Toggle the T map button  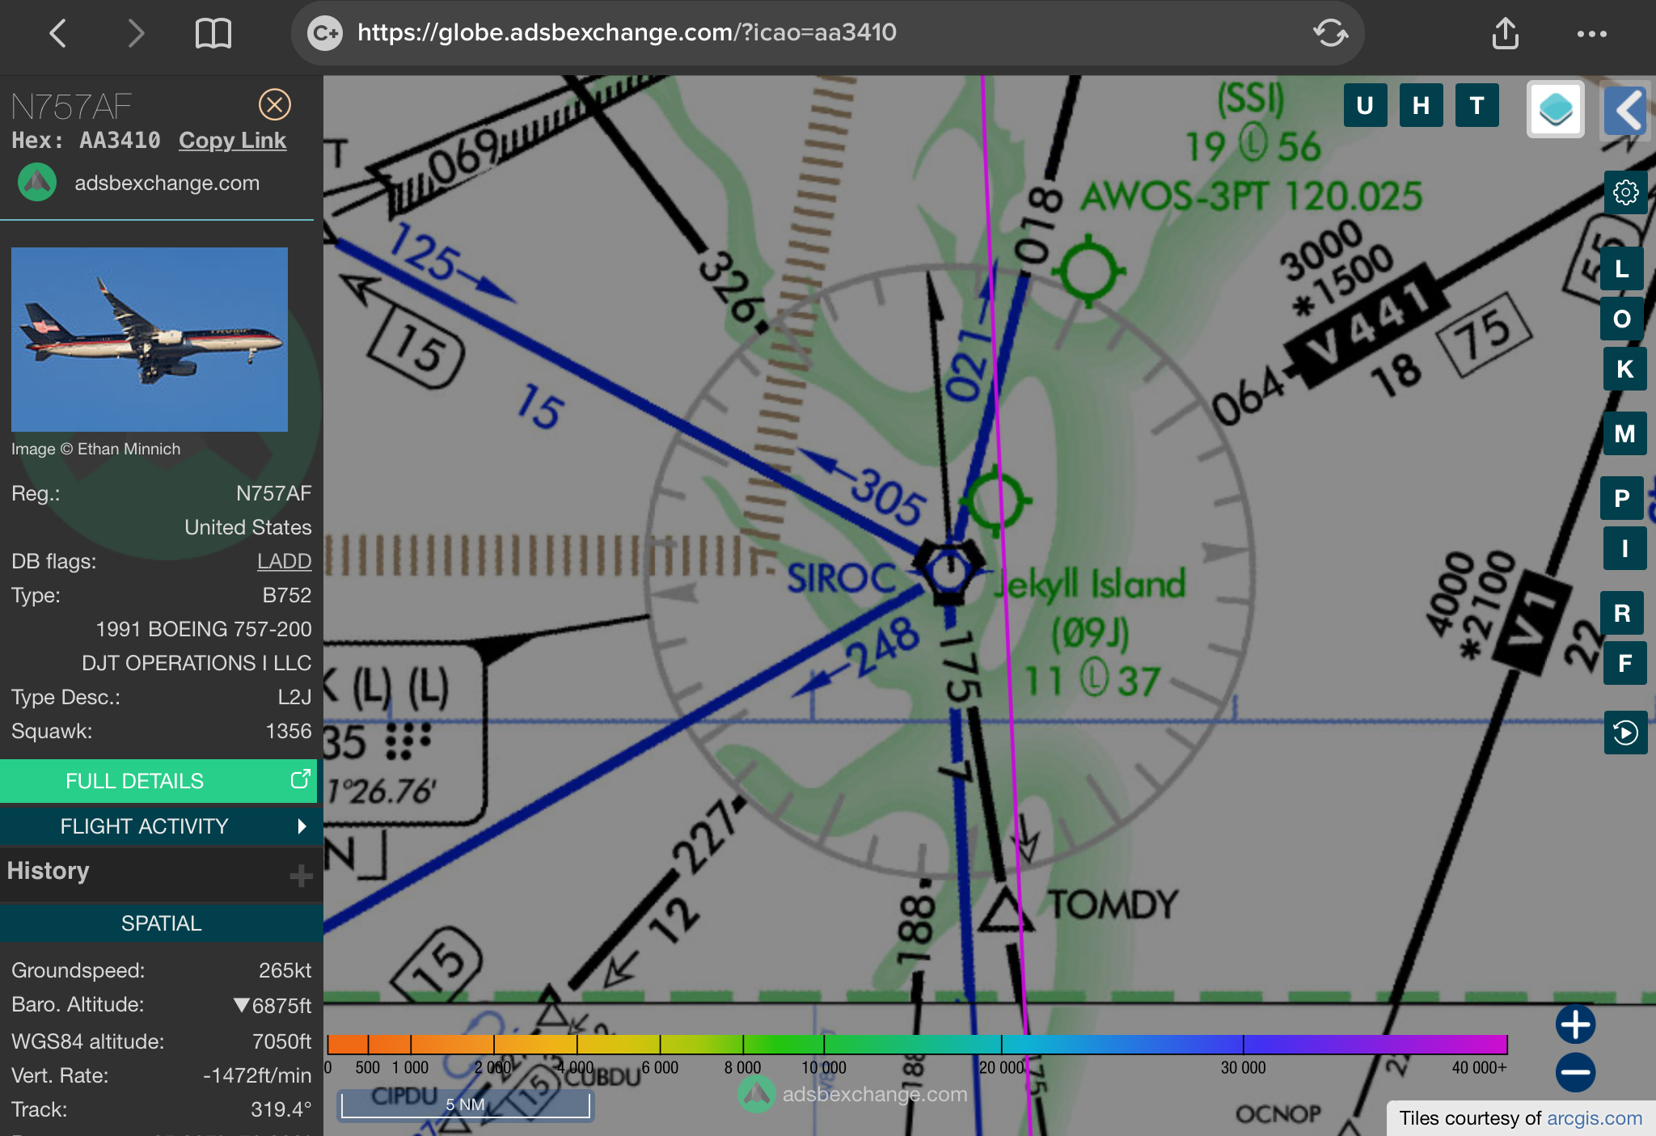click(1476, 105)
